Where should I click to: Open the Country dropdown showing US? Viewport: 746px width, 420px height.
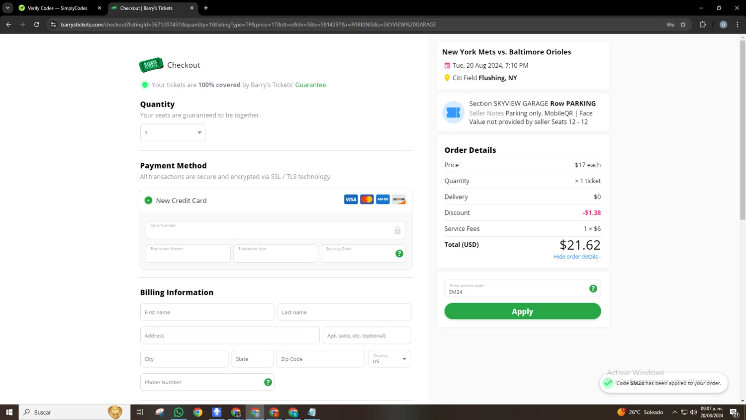click(x=389, y=359)
